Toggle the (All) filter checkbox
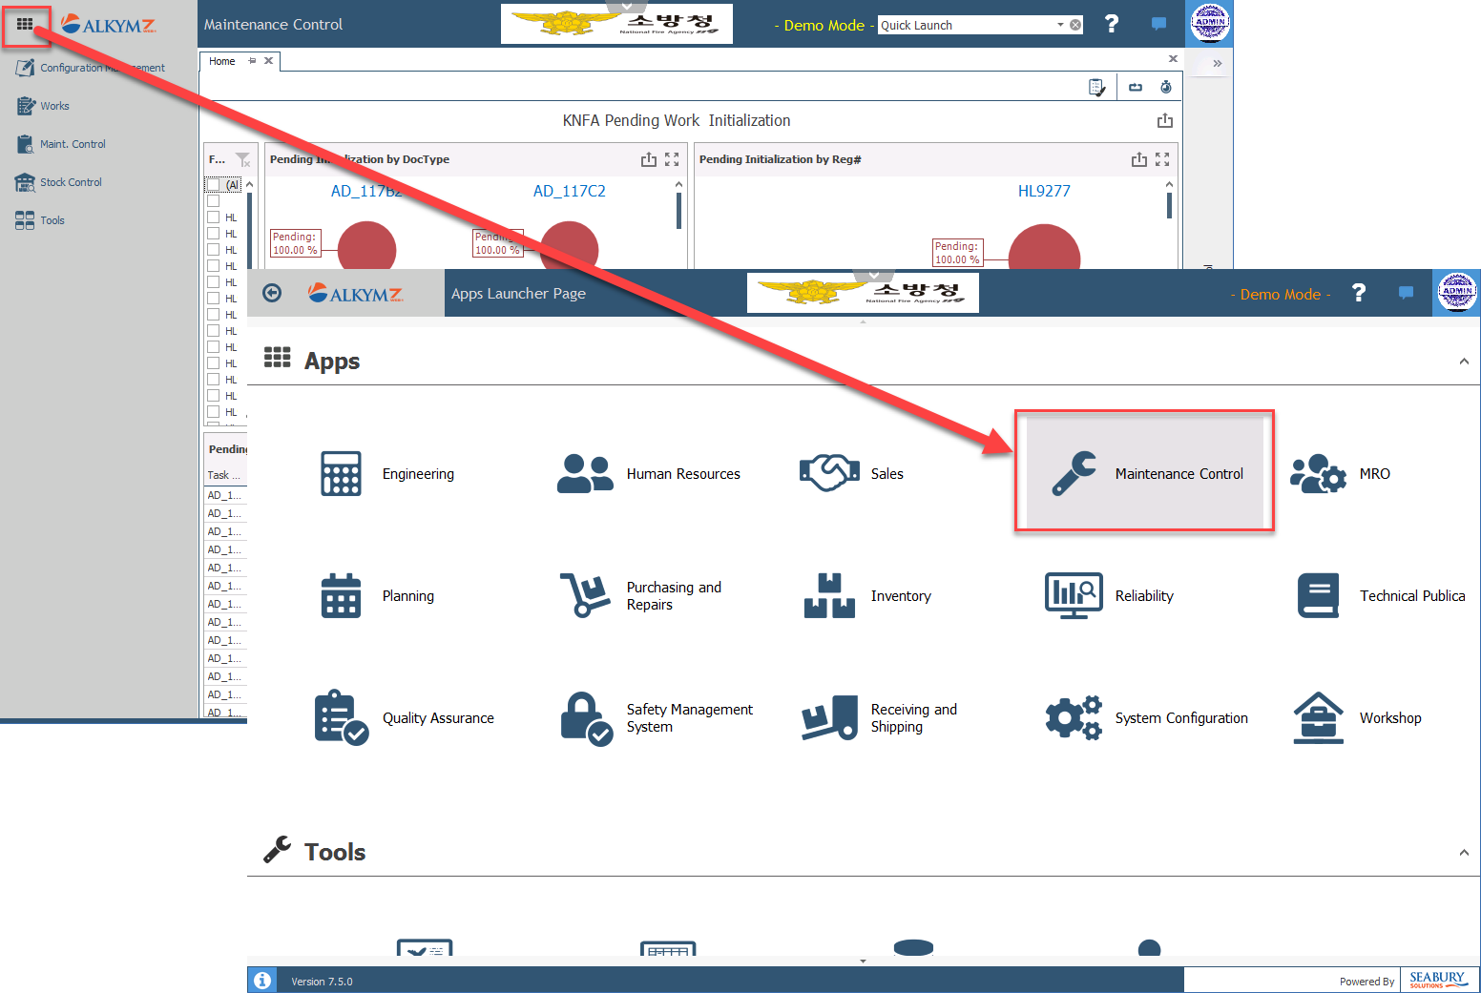1481x993 pixels. tap(214, 185)
